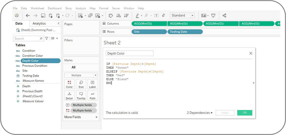Click the Save icon in toolbar

tap(43, 15)
